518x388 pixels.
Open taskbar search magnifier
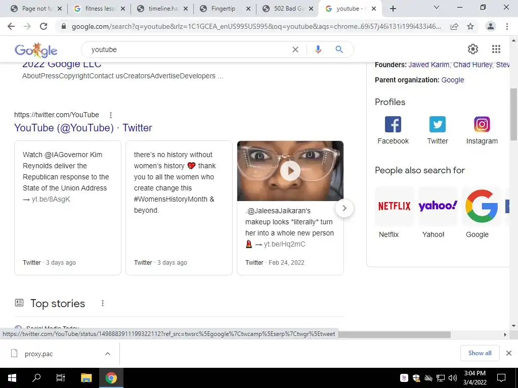point(36,378)
